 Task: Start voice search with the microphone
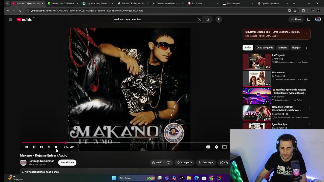219,19
